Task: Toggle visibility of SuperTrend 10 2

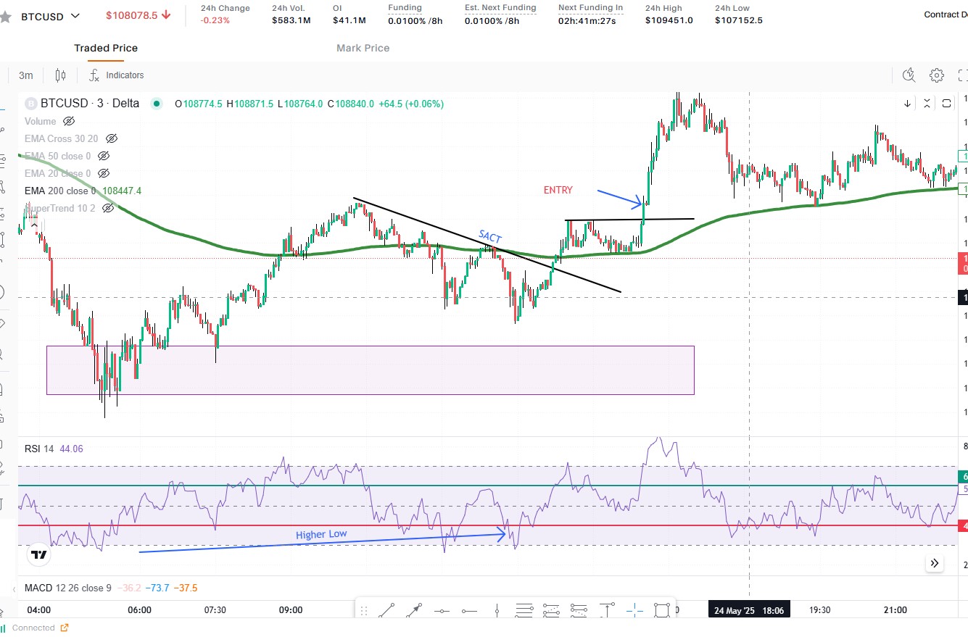Action: [108, 208]
